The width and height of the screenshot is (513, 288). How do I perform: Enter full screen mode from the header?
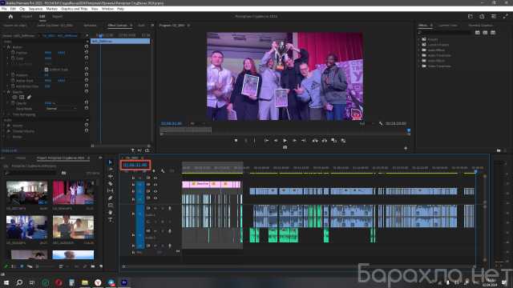pyautogui.click(x=506, y=16)
